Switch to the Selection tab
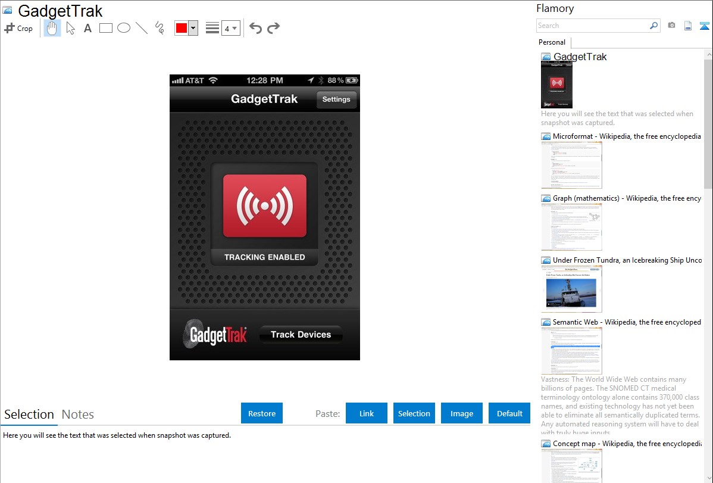Viewport: 713px width, 483px height. (29, 415)
